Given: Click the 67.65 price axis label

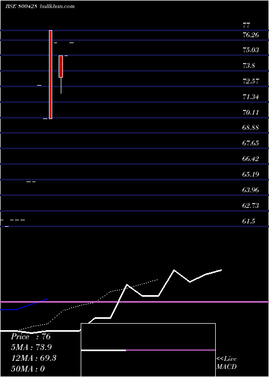Looking at the screenshot, I should (251, 143).
